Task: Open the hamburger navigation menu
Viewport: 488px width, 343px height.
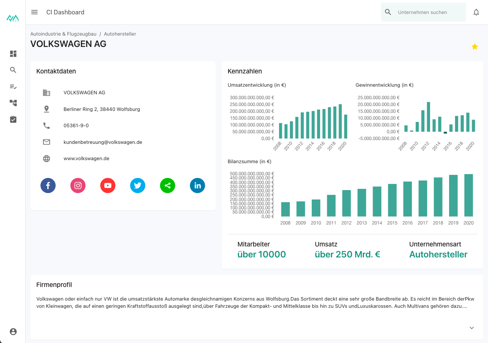Action: [34, 12]
